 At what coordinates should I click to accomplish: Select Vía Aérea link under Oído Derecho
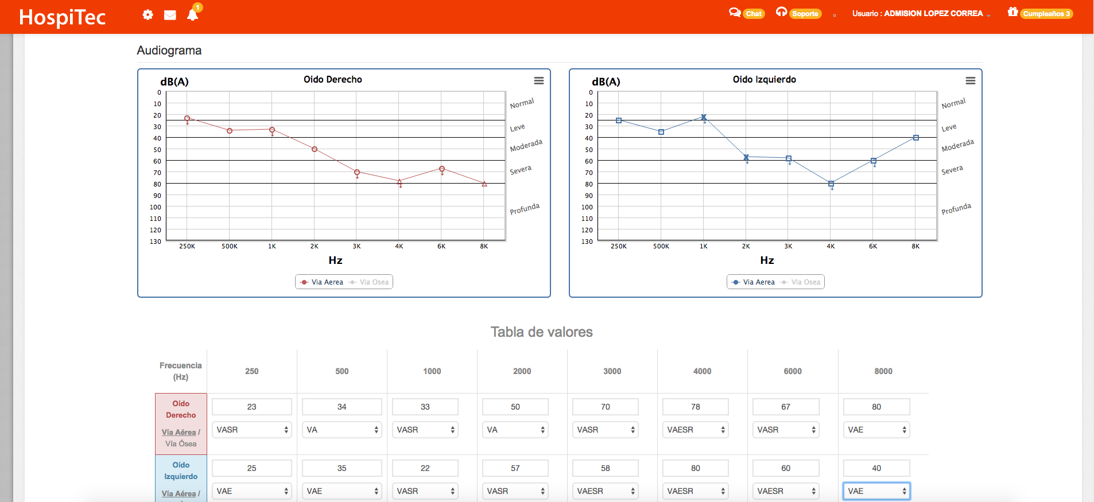click(179, 432)
